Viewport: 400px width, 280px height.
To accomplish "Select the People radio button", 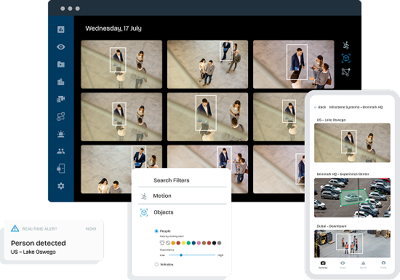I will coord(156,231).
